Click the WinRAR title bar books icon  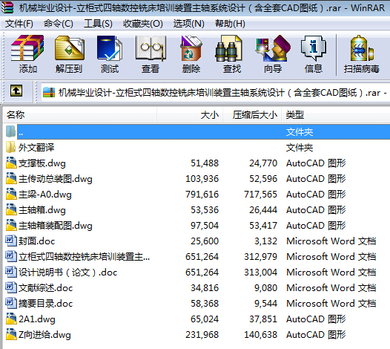[x=7, y=7]
